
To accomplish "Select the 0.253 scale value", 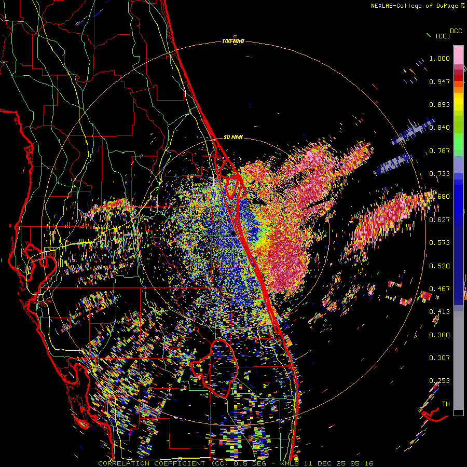I will coord(439,381).
